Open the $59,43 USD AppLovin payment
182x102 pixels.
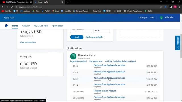(109, 78)
